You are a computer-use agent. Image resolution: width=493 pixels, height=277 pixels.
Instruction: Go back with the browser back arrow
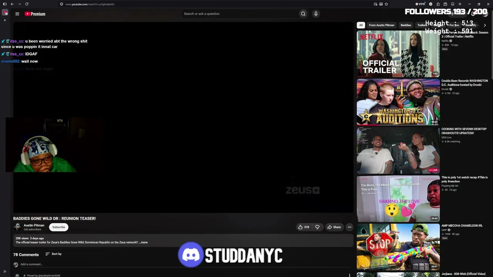tap(12, 4)
